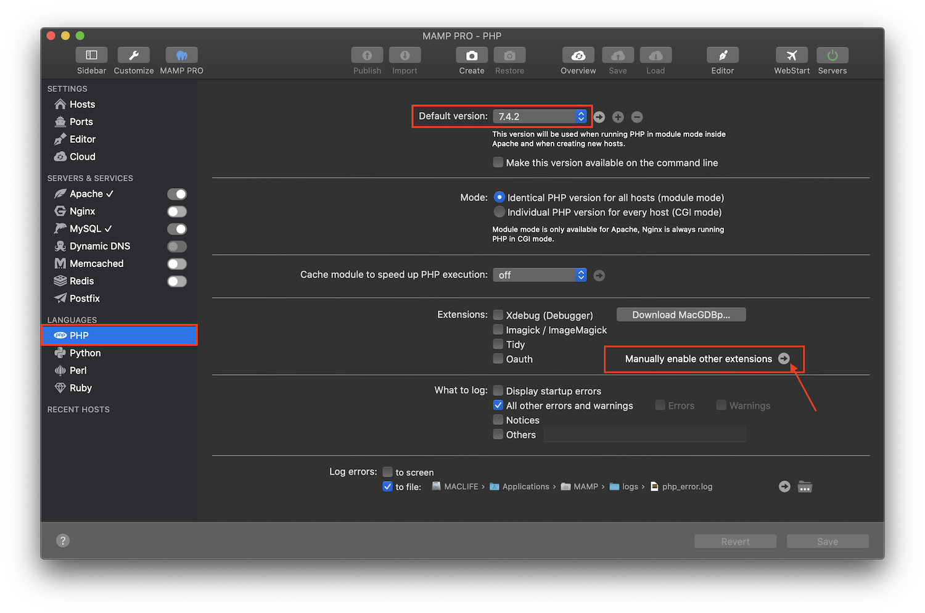Screen dimensions: 925x613
Task: Open the help question mark icon
Action: tap(62, 540)
